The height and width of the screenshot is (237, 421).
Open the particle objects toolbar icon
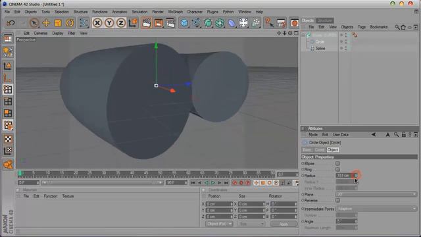click(255, 23)
